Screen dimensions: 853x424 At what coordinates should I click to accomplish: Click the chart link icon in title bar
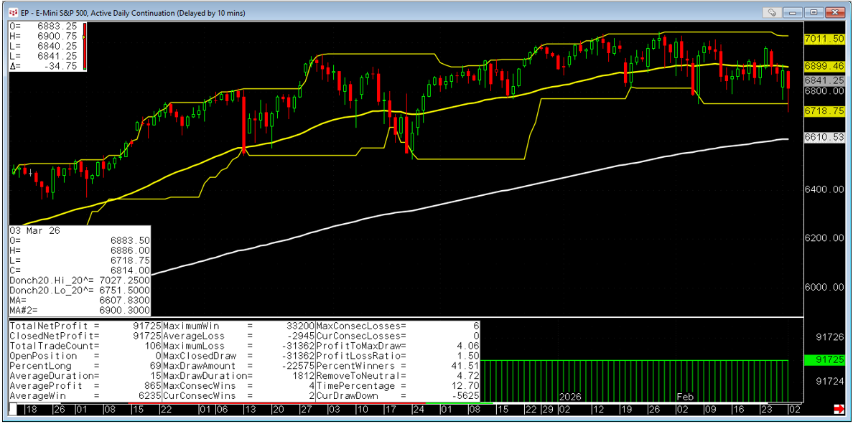point(772,12)
